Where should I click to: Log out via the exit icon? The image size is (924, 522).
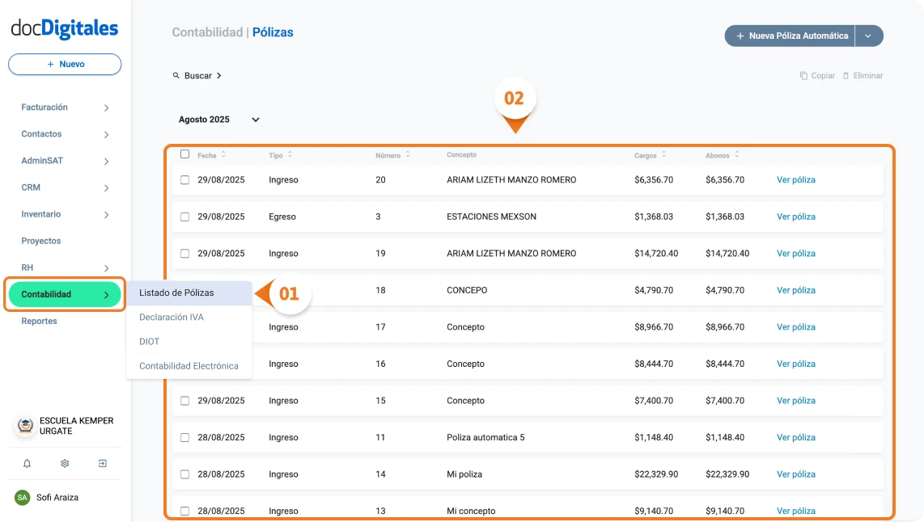[x=102, y=463]
